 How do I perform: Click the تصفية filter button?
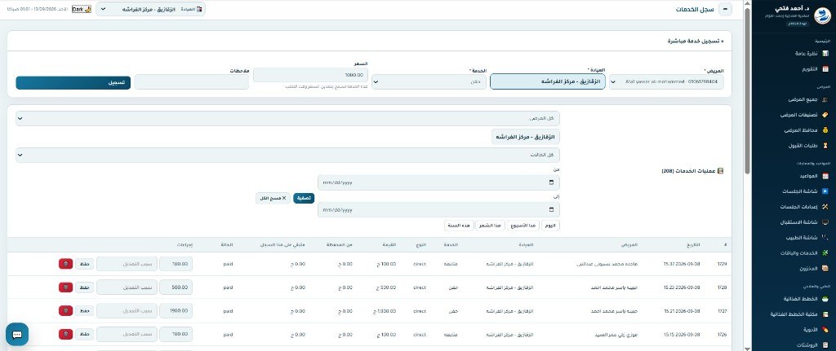point(304,198)
